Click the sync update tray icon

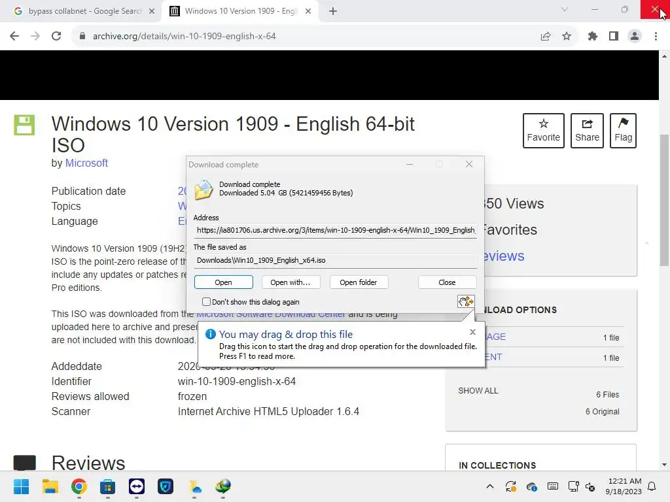tap(510, 486)
